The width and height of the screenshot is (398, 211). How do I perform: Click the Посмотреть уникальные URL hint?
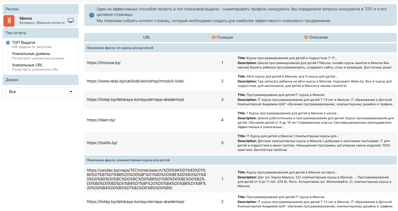[x=35, y=69]
